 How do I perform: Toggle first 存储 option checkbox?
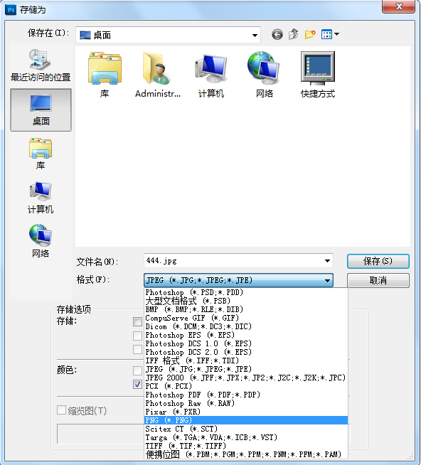coord(137,321)
